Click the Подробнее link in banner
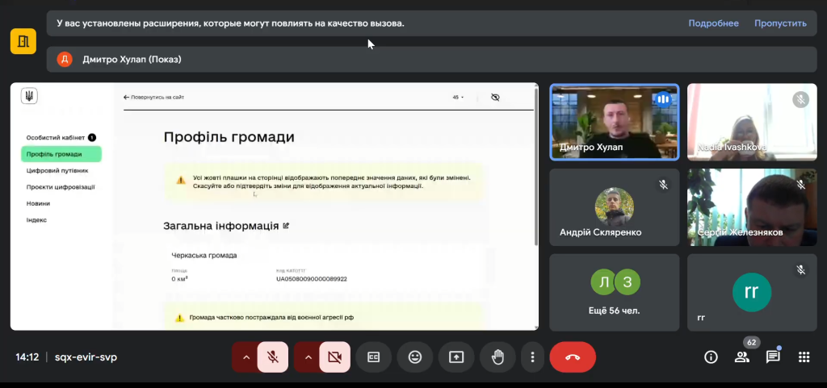827x388 pixels. tap(713, 23)
